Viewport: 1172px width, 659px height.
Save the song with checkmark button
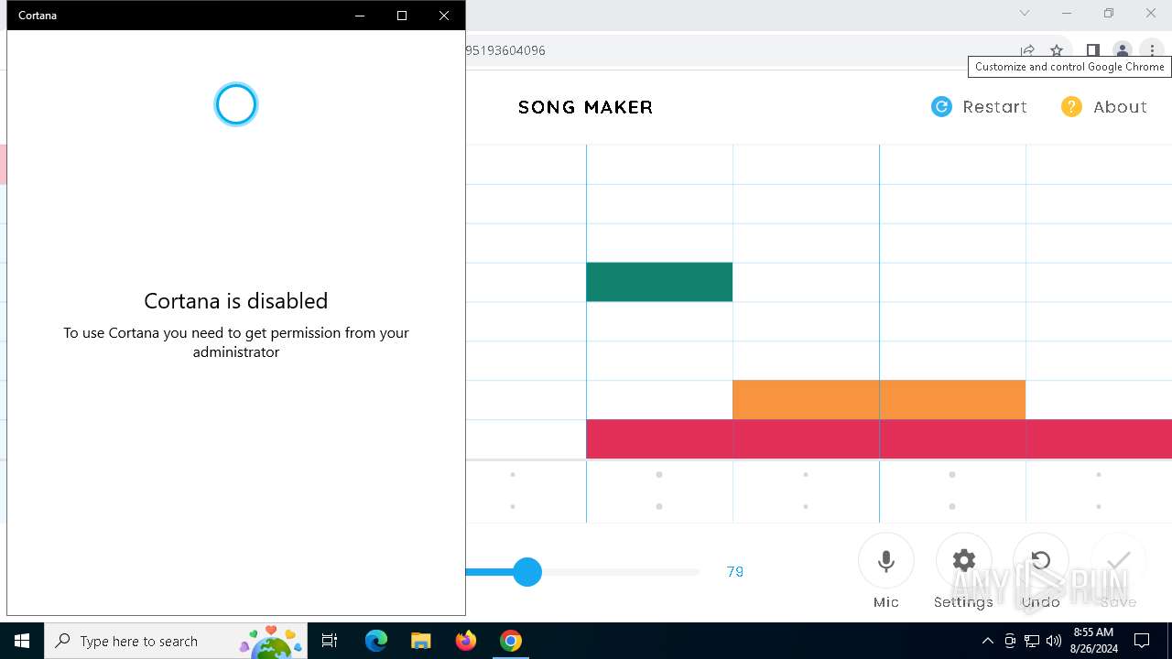click(1118, 561)
